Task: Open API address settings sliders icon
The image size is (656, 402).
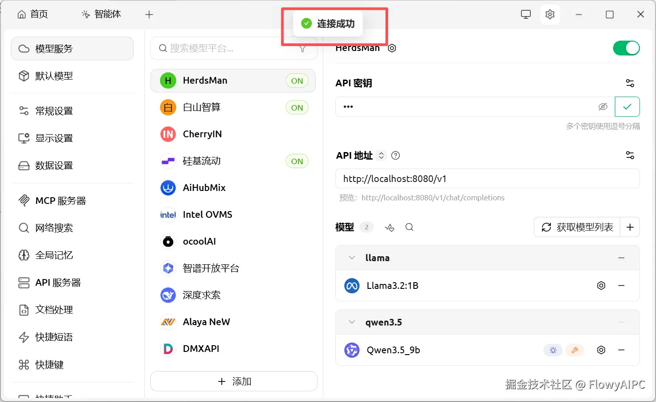Action: (x=630, y=155)
